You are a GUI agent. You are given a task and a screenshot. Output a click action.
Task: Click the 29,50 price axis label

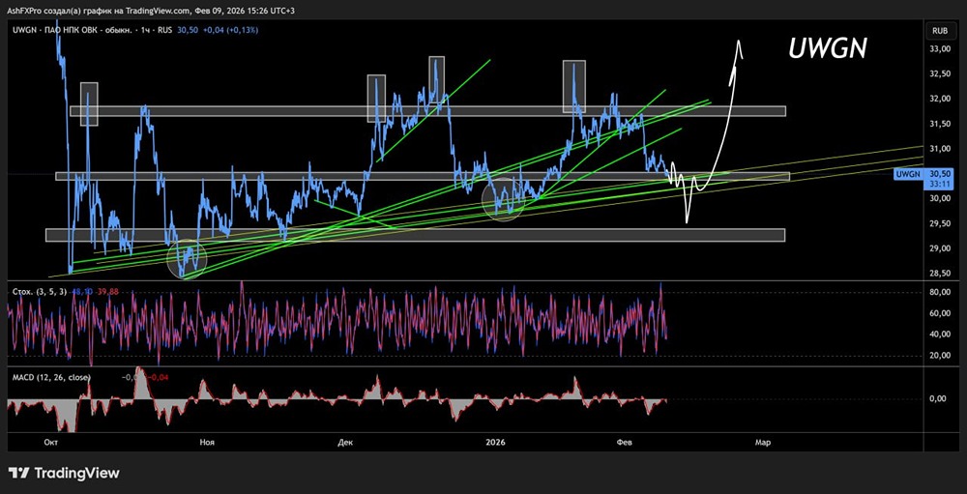(939, 223)
